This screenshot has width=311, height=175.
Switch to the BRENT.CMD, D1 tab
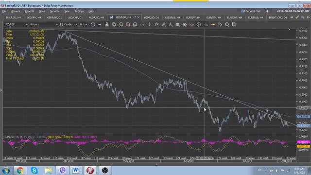tap(278, 17)
